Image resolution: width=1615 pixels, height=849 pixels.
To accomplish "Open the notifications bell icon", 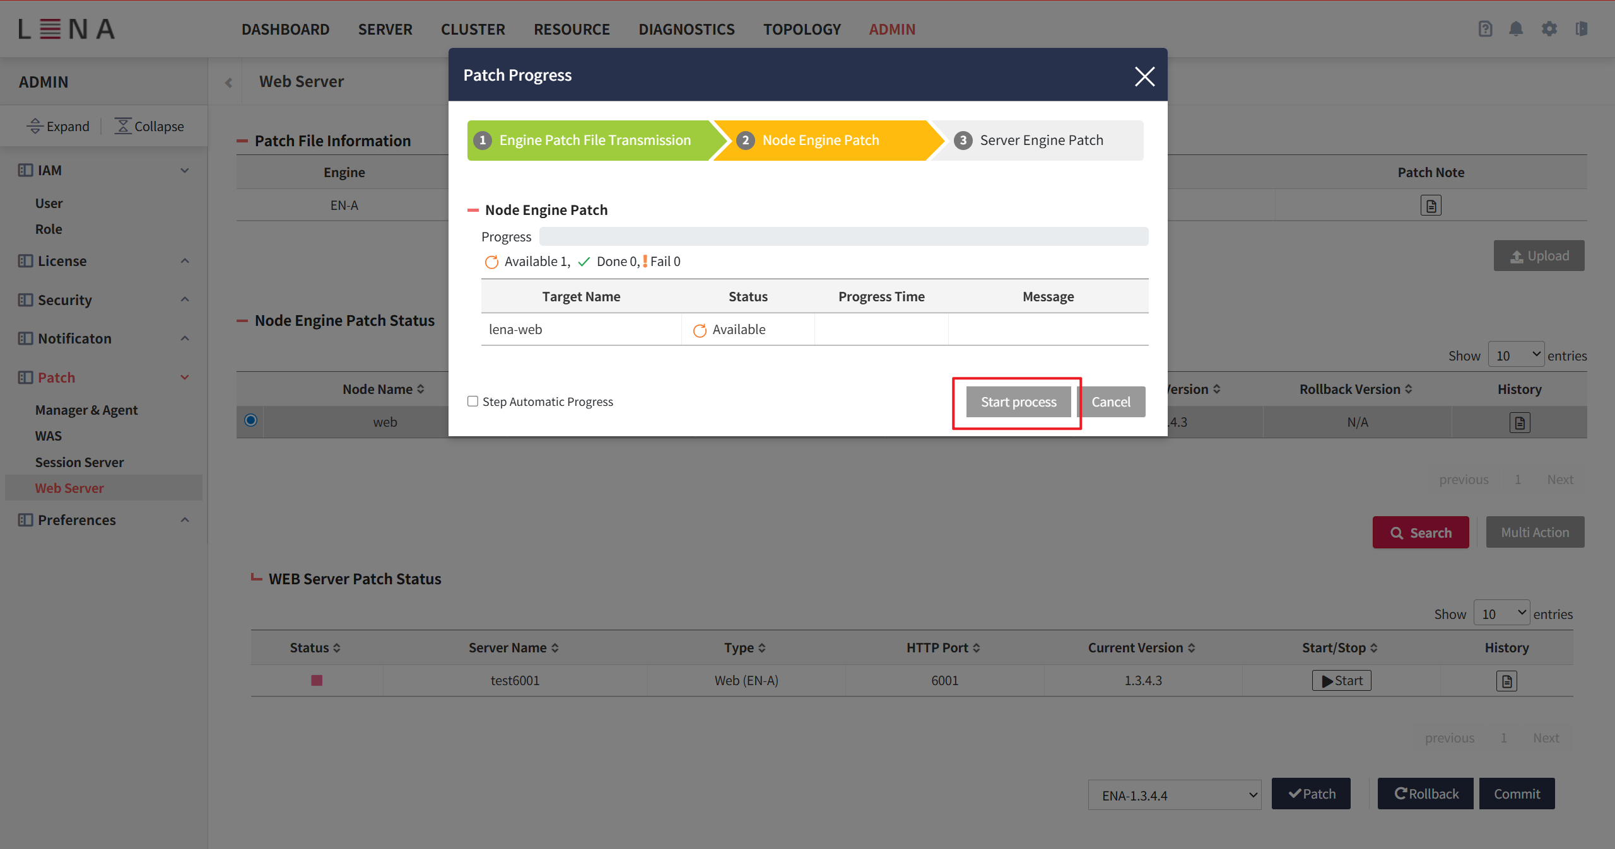I will tap(1516, 29).
